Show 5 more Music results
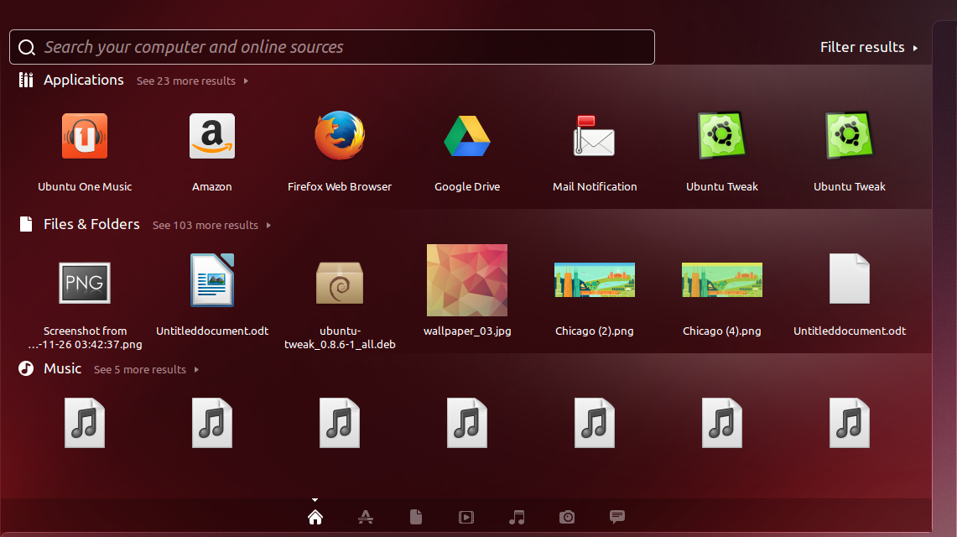This screenshot has height=537, width=957. [146, 370]
